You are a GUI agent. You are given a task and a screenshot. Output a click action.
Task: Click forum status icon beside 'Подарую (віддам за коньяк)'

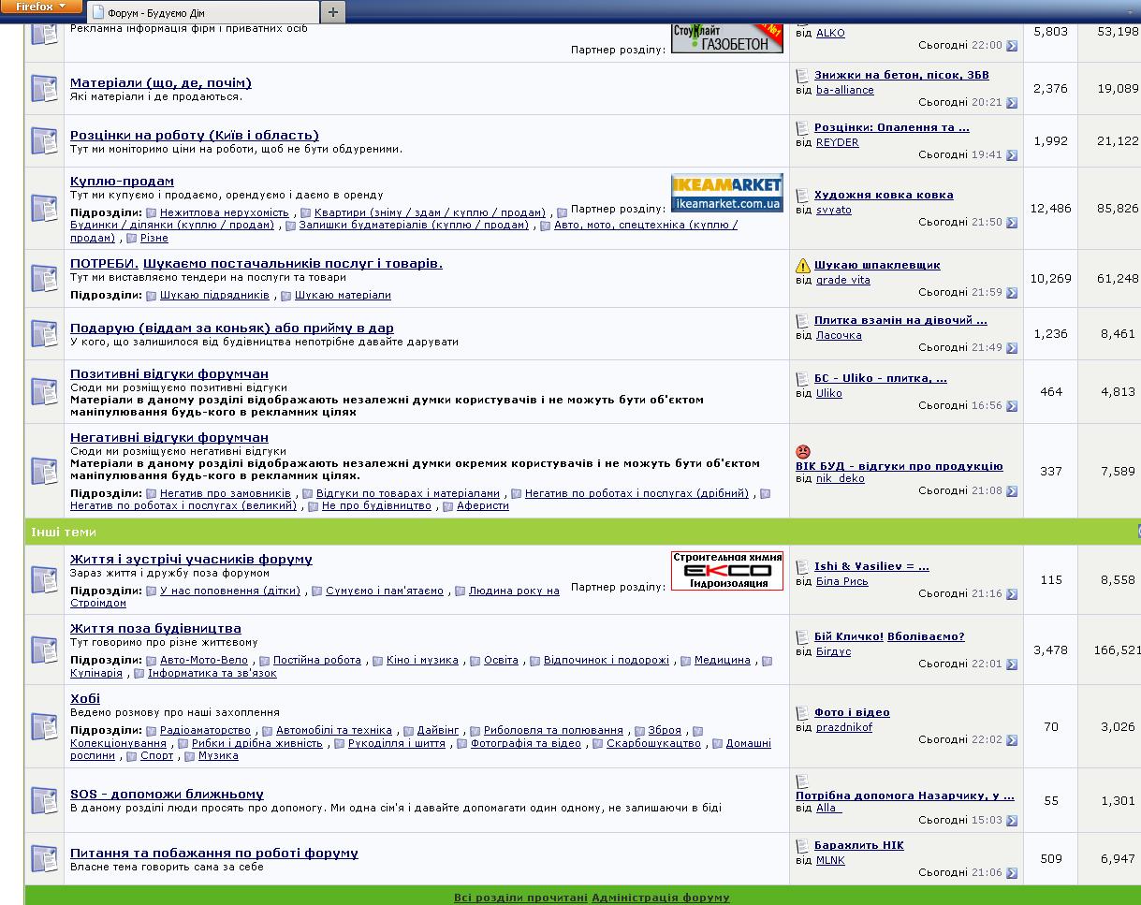tap(45, 334)
